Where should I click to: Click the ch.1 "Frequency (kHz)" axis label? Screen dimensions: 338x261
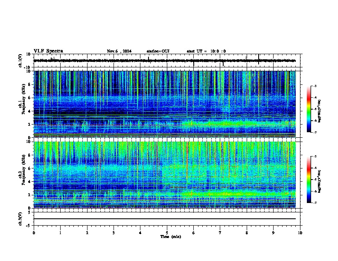[x=23, y=99]
